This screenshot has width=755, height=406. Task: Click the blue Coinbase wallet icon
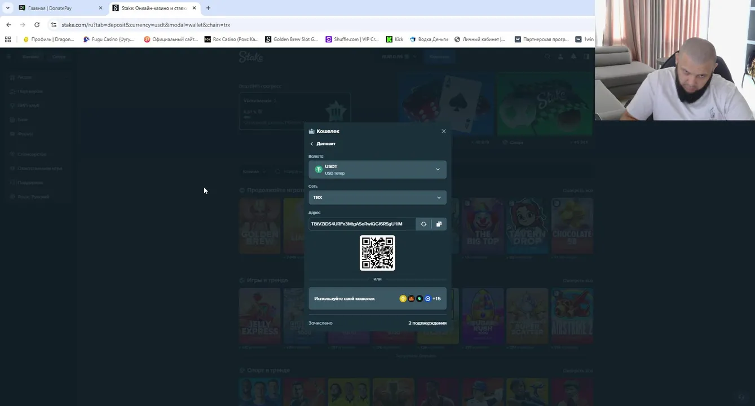(427, 299)
